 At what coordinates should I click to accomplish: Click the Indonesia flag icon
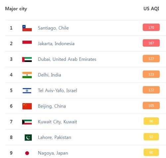[x=27, y=42]
